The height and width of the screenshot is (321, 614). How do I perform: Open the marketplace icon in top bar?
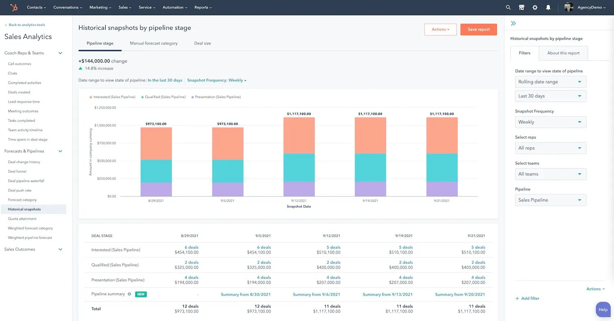coord(521,7)
